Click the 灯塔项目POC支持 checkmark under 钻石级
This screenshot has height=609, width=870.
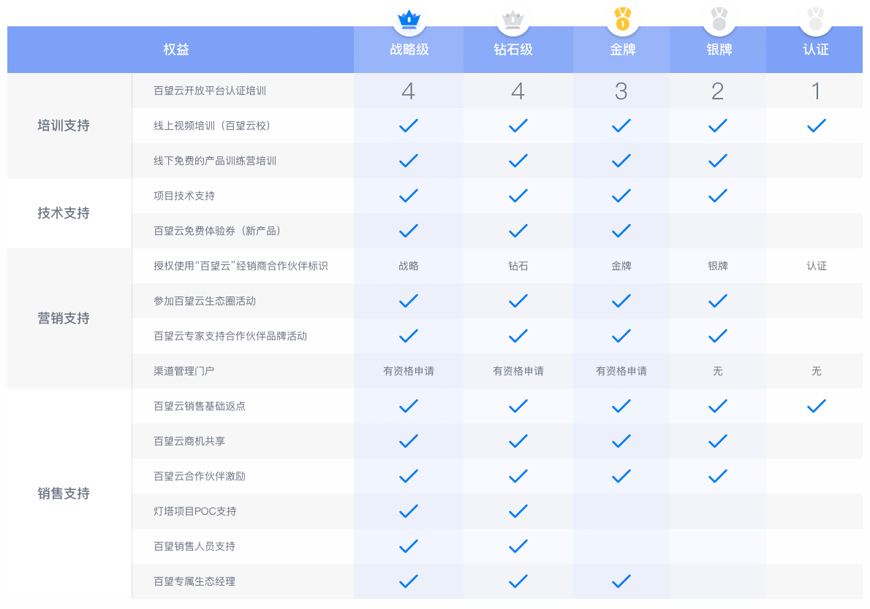[518, 511]
